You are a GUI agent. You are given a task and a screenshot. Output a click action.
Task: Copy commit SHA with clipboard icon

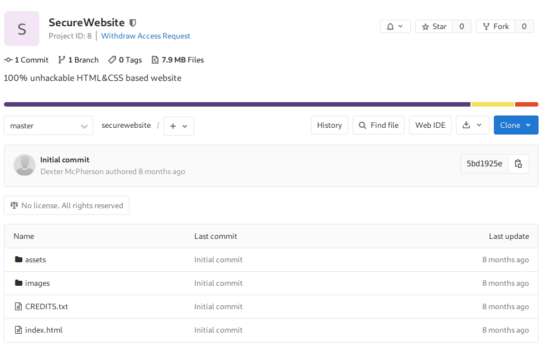(518, 164)
